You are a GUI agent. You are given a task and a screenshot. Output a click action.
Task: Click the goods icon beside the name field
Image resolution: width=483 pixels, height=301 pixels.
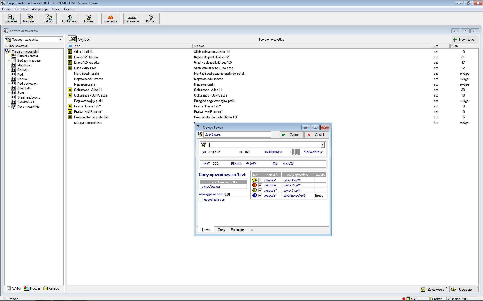[203, 145]
